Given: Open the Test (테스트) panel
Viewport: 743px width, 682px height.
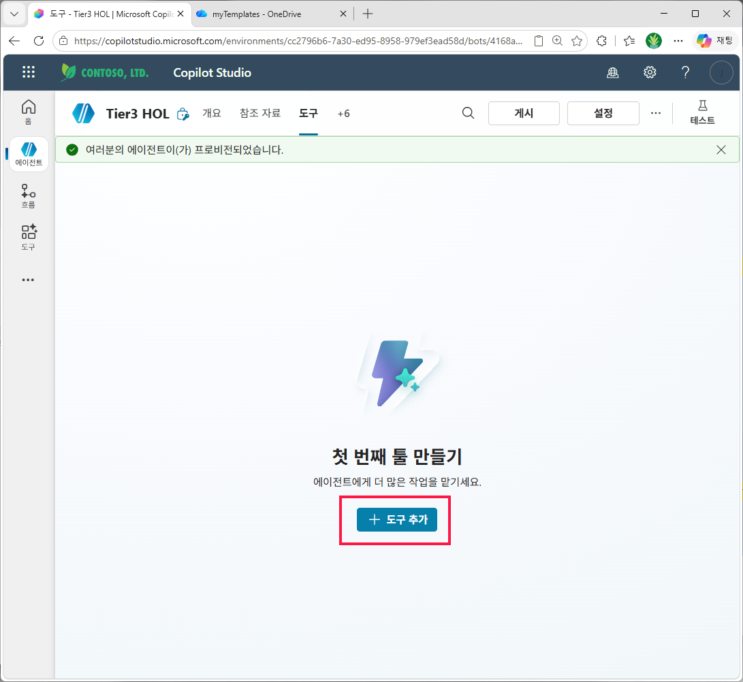Looking at the screenshot, I should (x=702, y=113).
